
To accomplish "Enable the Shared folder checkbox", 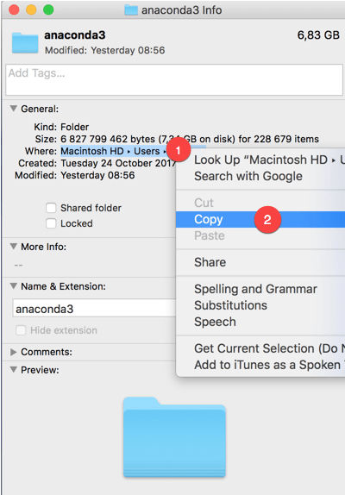I will (x=51, y=208).
